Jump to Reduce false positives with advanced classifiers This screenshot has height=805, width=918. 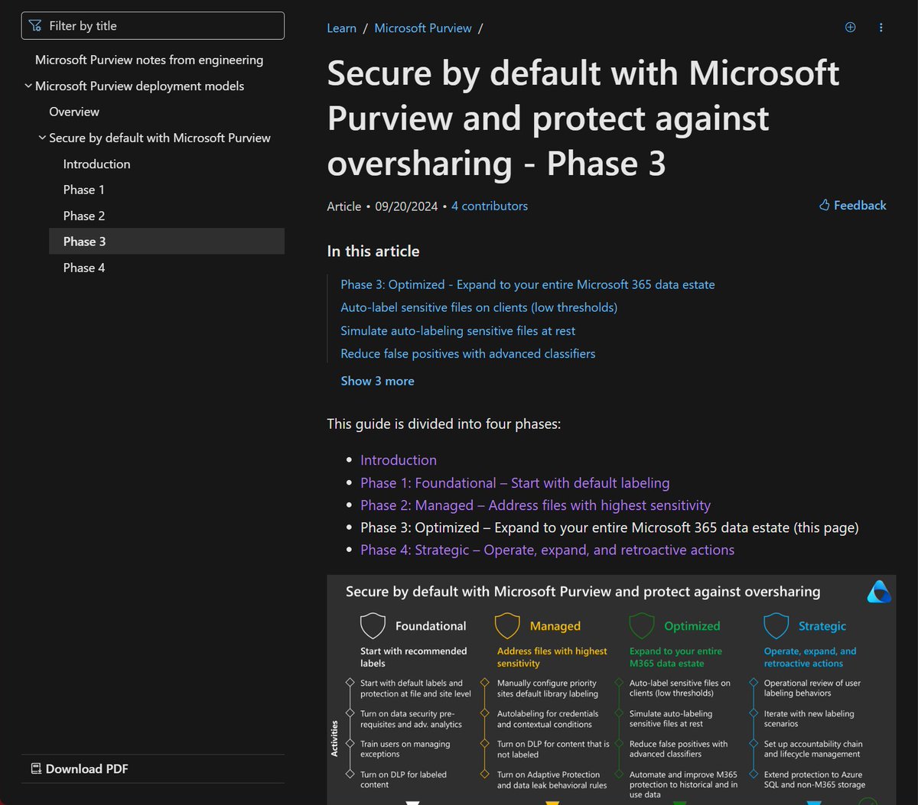[468, 353]
